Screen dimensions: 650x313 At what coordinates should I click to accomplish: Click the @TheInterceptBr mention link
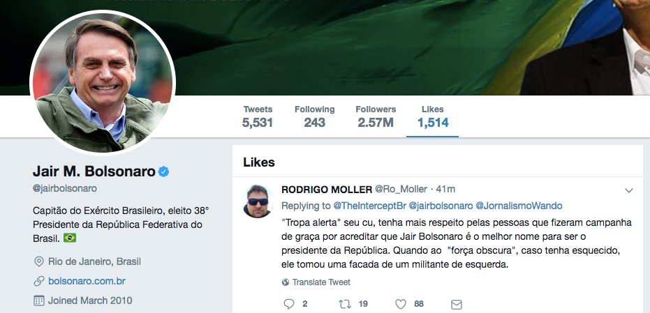tap(370, 206)
